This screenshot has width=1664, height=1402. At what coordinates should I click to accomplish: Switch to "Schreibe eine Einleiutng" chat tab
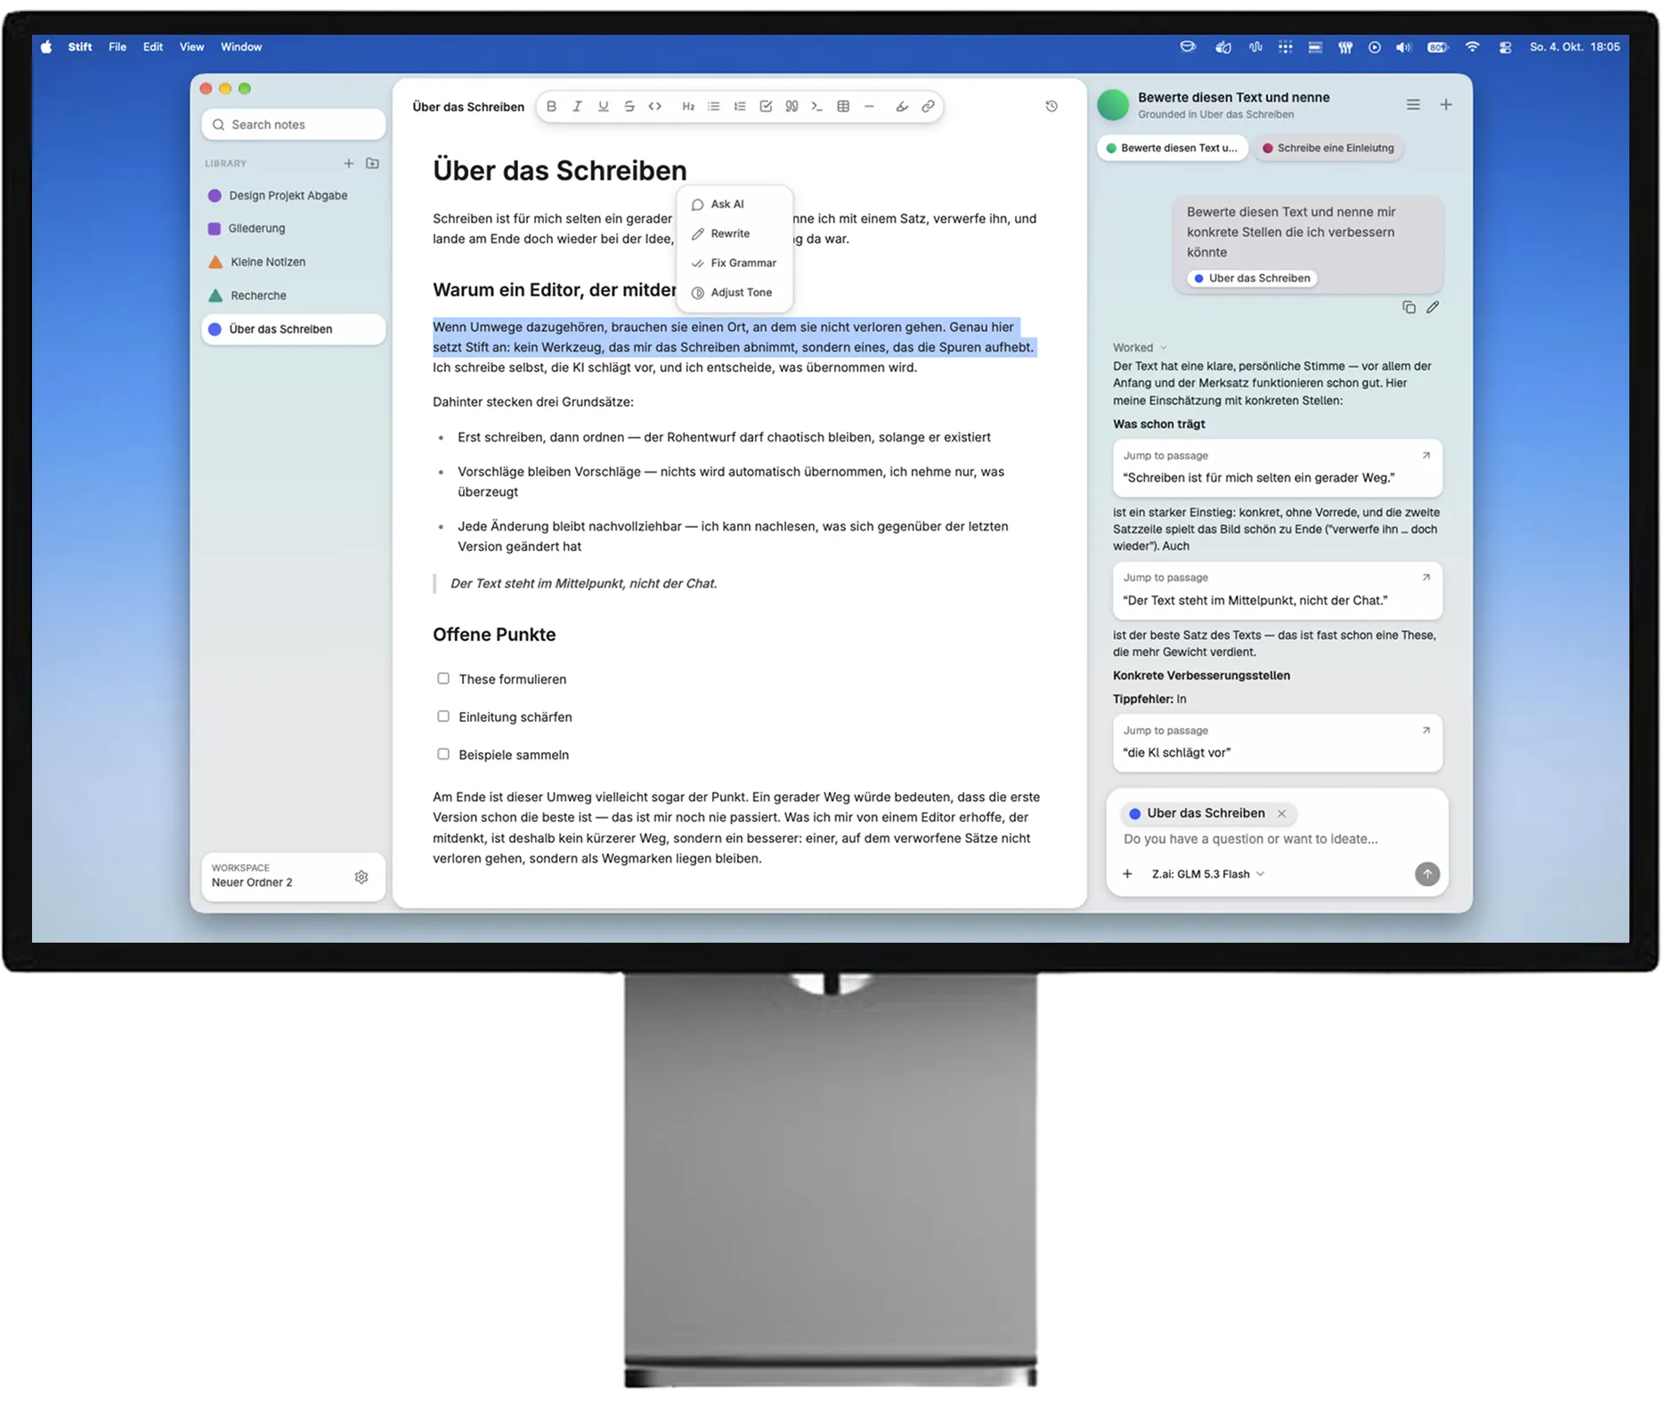[1328, 149]
